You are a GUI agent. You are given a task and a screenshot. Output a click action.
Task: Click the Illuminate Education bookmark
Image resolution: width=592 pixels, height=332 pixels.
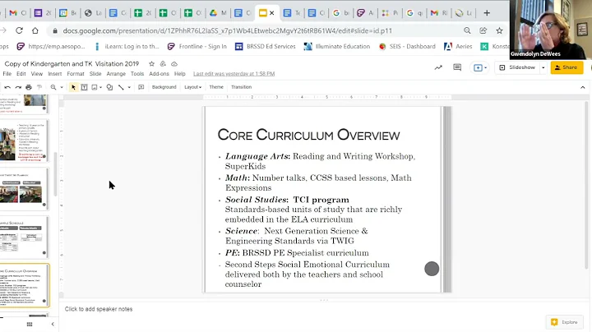pos(337,46)
